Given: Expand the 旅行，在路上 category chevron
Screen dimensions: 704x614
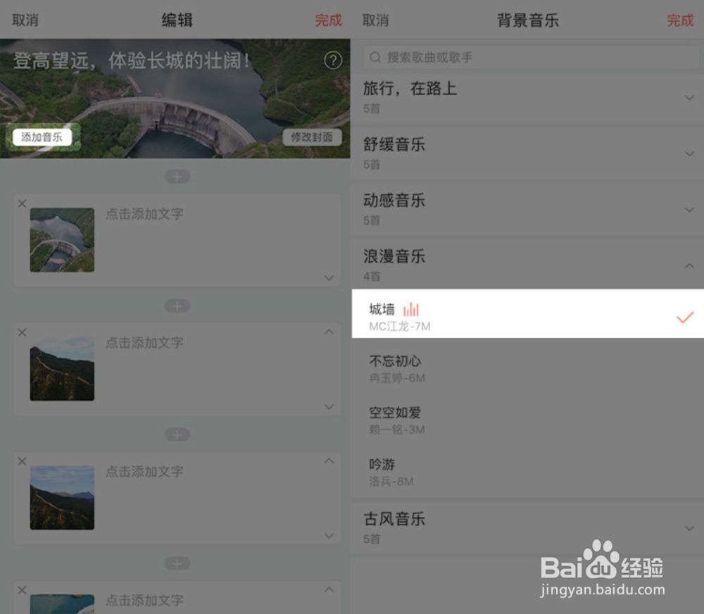Looking at the screenshot, I should click(x=689, y=97).
